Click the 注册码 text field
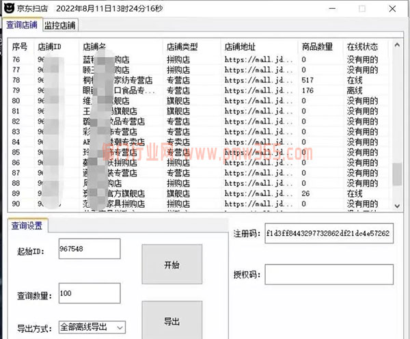 tap(329, 233)
